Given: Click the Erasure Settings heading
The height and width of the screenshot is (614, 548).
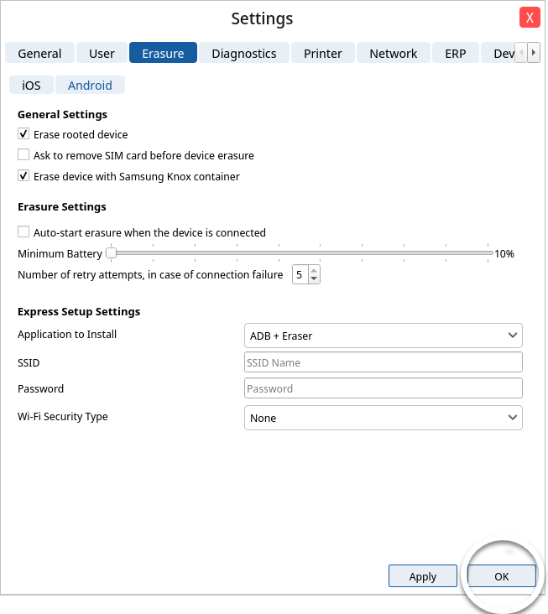Looking at the screenshot, I should [x=62, y=206].
